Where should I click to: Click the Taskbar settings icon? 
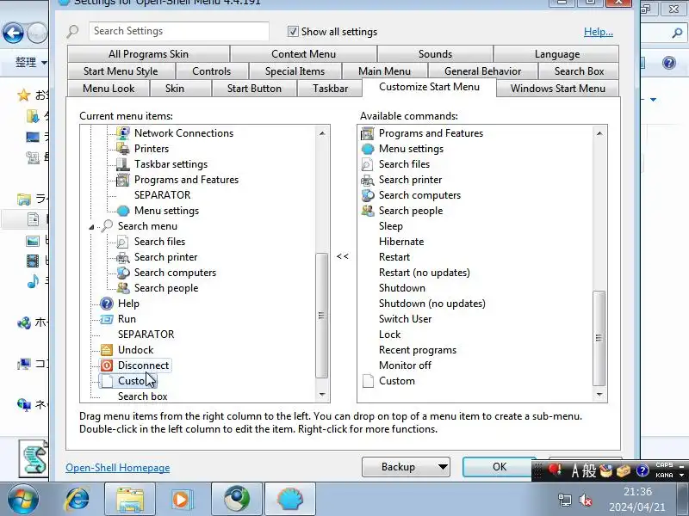(123, 164)
